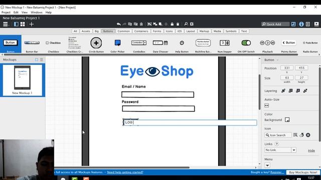Viewport: 321px width, 180px height.
Task: Choose the Num Stepper control
Action: click(x=225, y=45)
